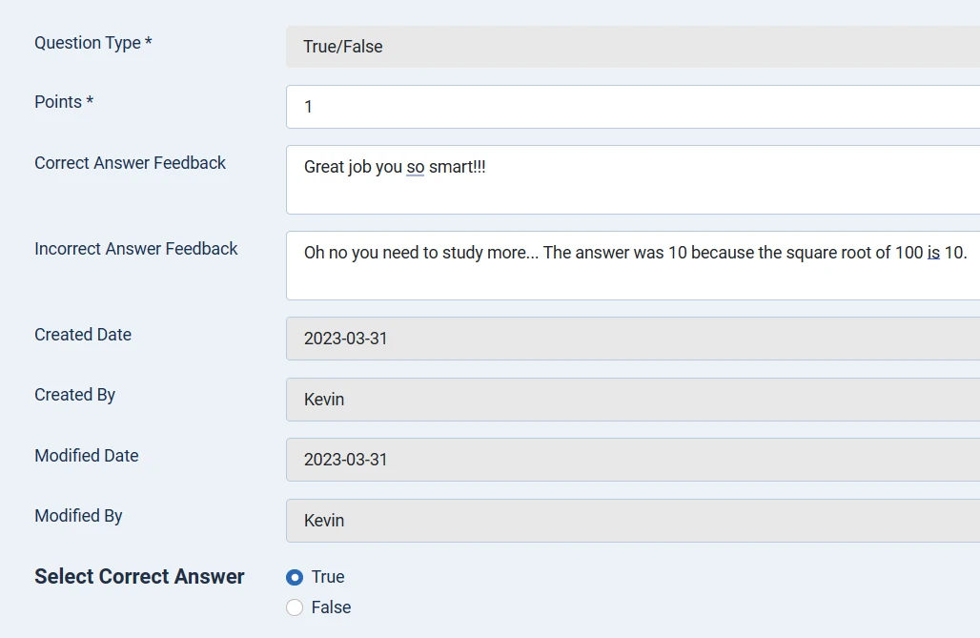Click the Created By field
This screenshot has height=638, width=980.
pyautogui.click(x=629, y=400)
